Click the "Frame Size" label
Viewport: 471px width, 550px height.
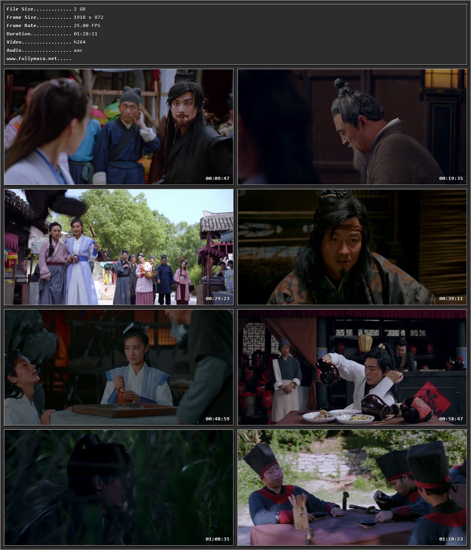coord(22,17)
